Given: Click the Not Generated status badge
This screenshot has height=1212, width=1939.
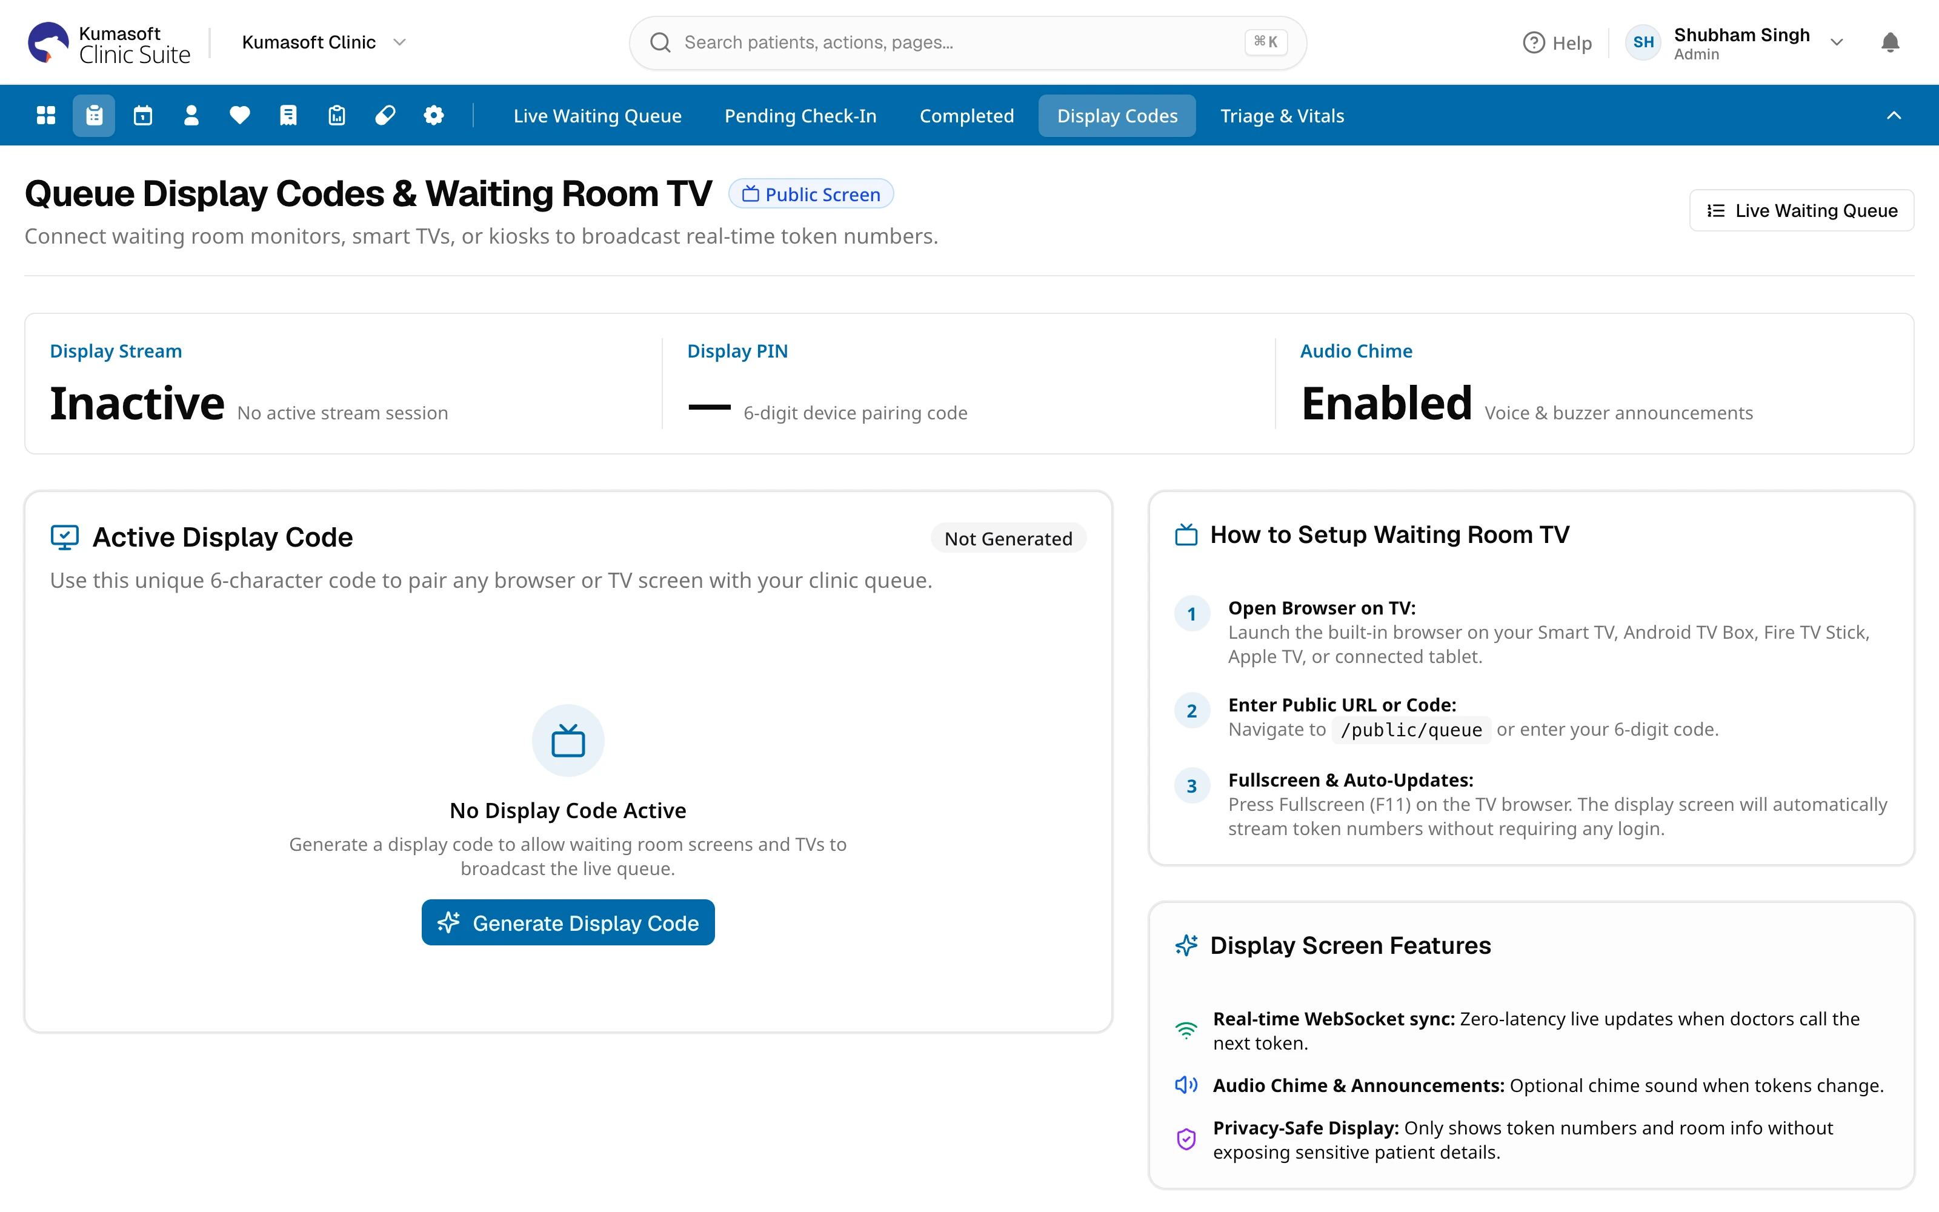Looking at the screenshot, I should pyautogui.click(x=1008, y=539).
